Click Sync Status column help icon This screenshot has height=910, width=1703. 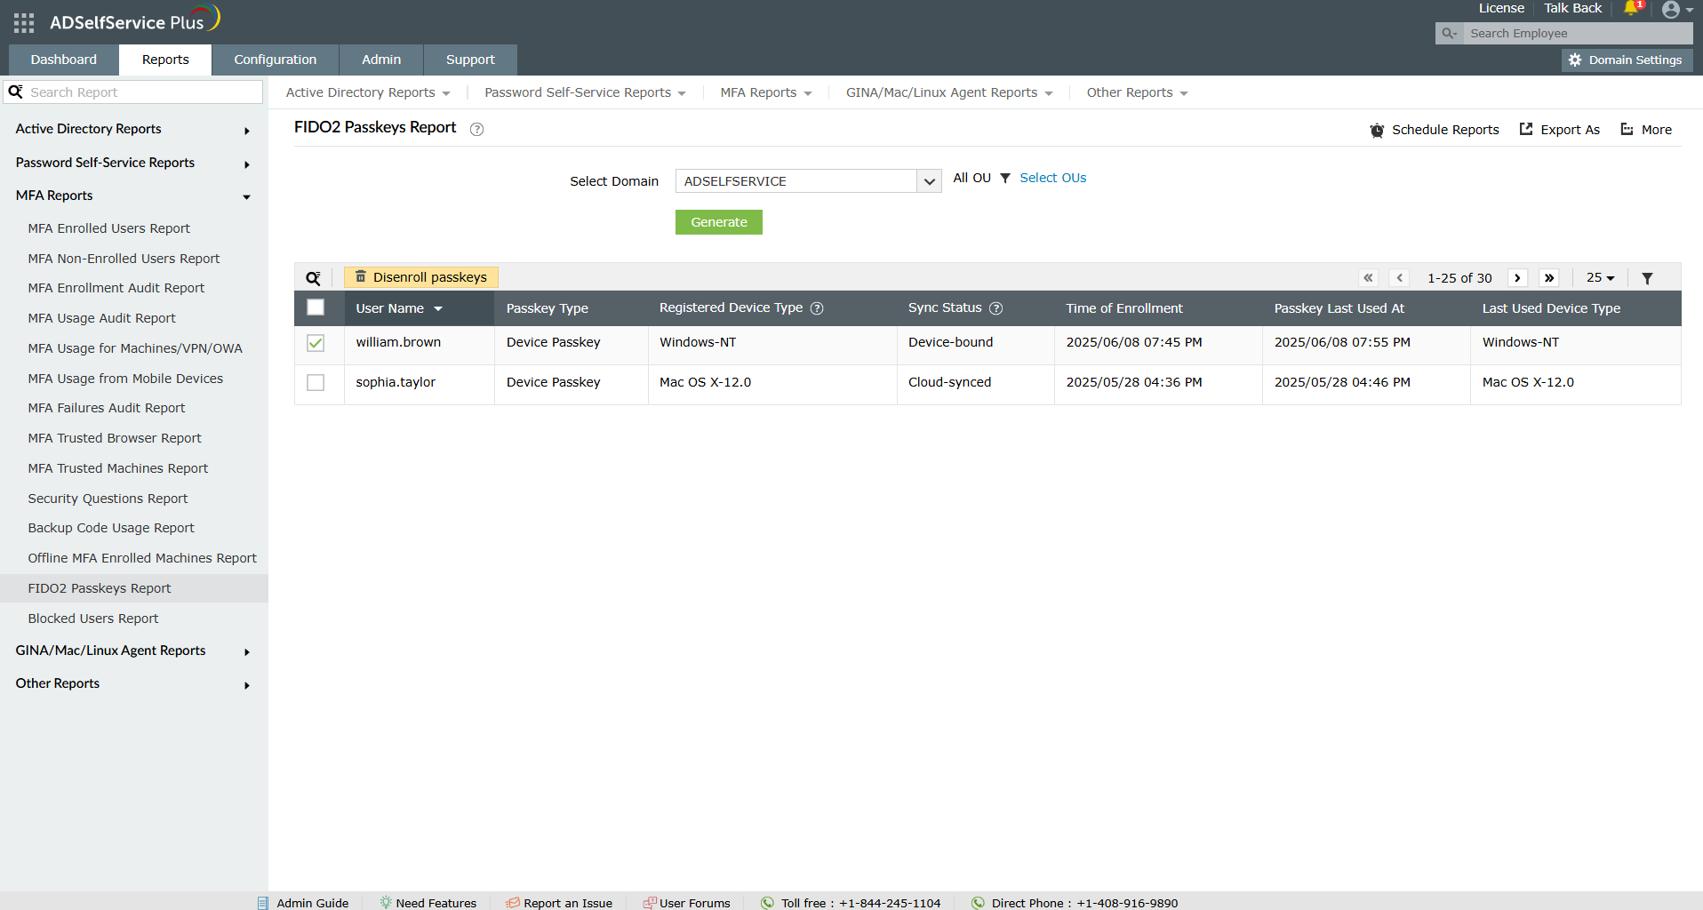point(996,308)
